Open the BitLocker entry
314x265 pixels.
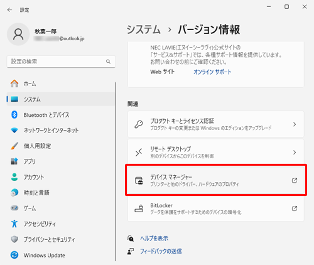click(216, 208)
